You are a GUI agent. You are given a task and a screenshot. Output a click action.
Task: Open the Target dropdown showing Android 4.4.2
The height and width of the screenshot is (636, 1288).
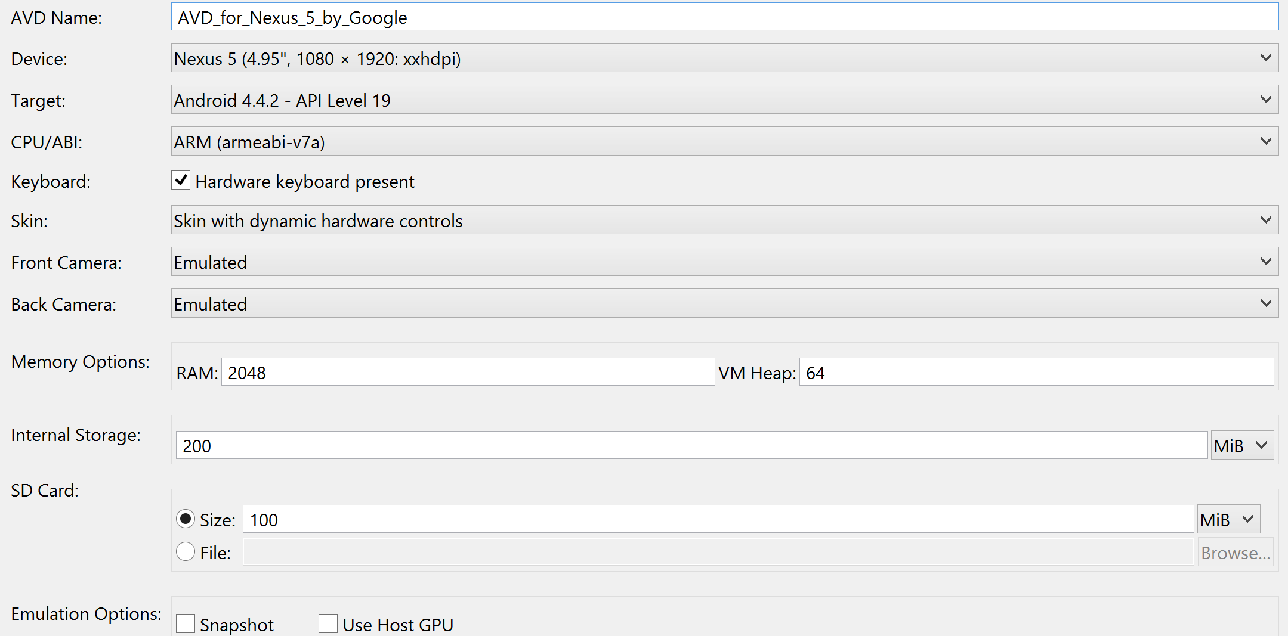tap(725, 100)
